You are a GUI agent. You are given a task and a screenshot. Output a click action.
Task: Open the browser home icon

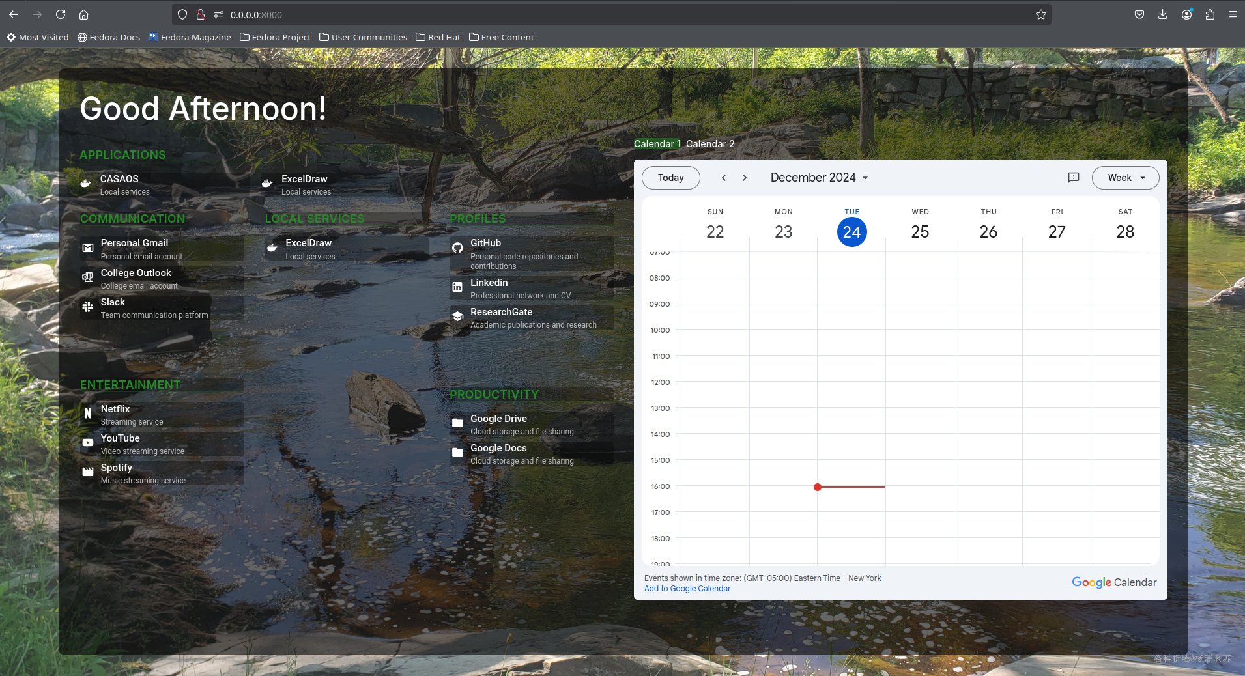pyautogui.click(x=83, y=14)
